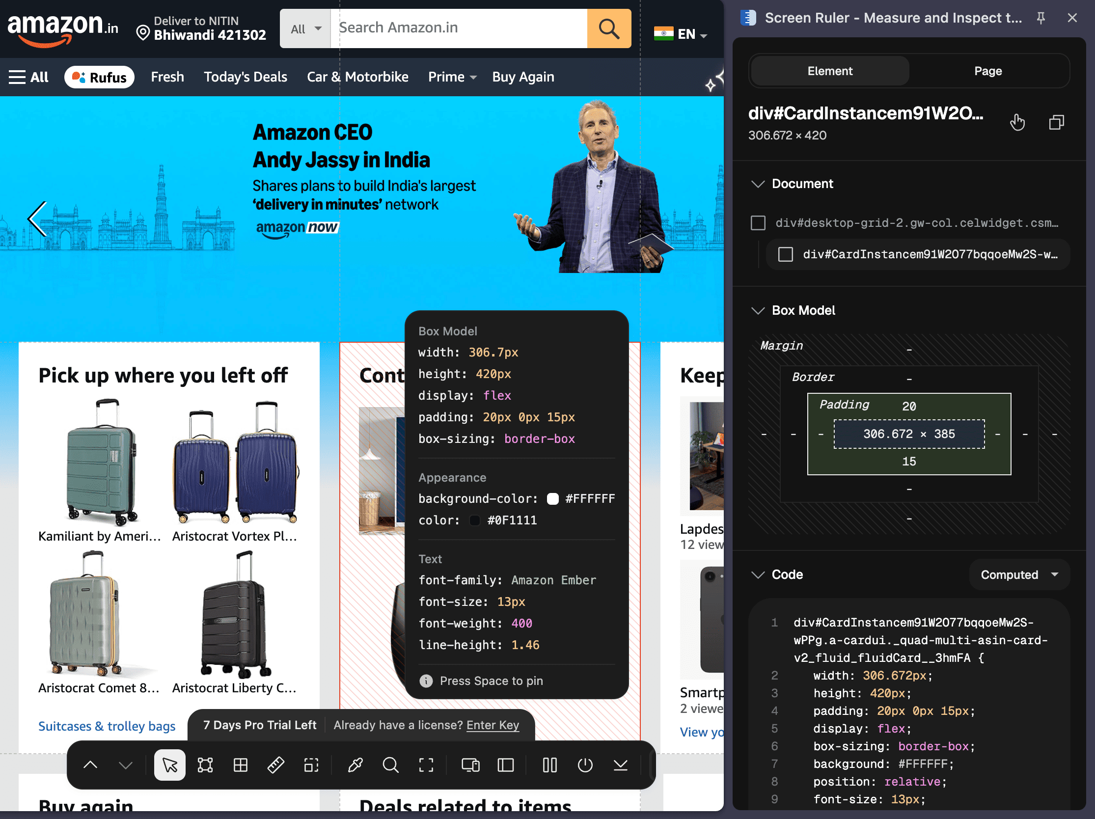Open the Aristocrat Vortex Pl... product title

235,536
